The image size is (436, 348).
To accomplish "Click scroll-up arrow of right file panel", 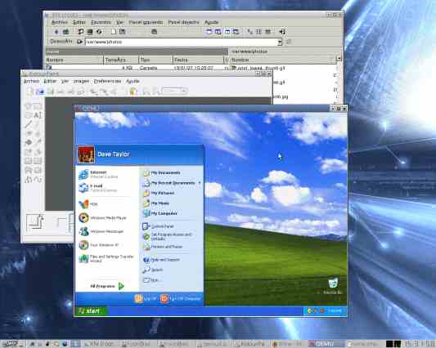I will (339, 59).
